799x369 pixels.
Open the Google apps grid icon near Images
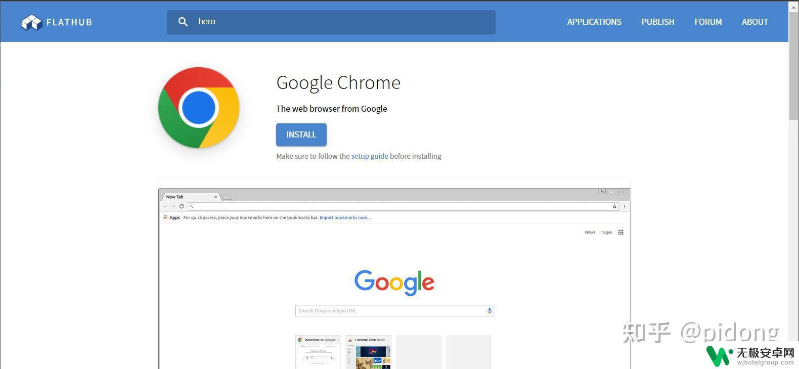620,233
